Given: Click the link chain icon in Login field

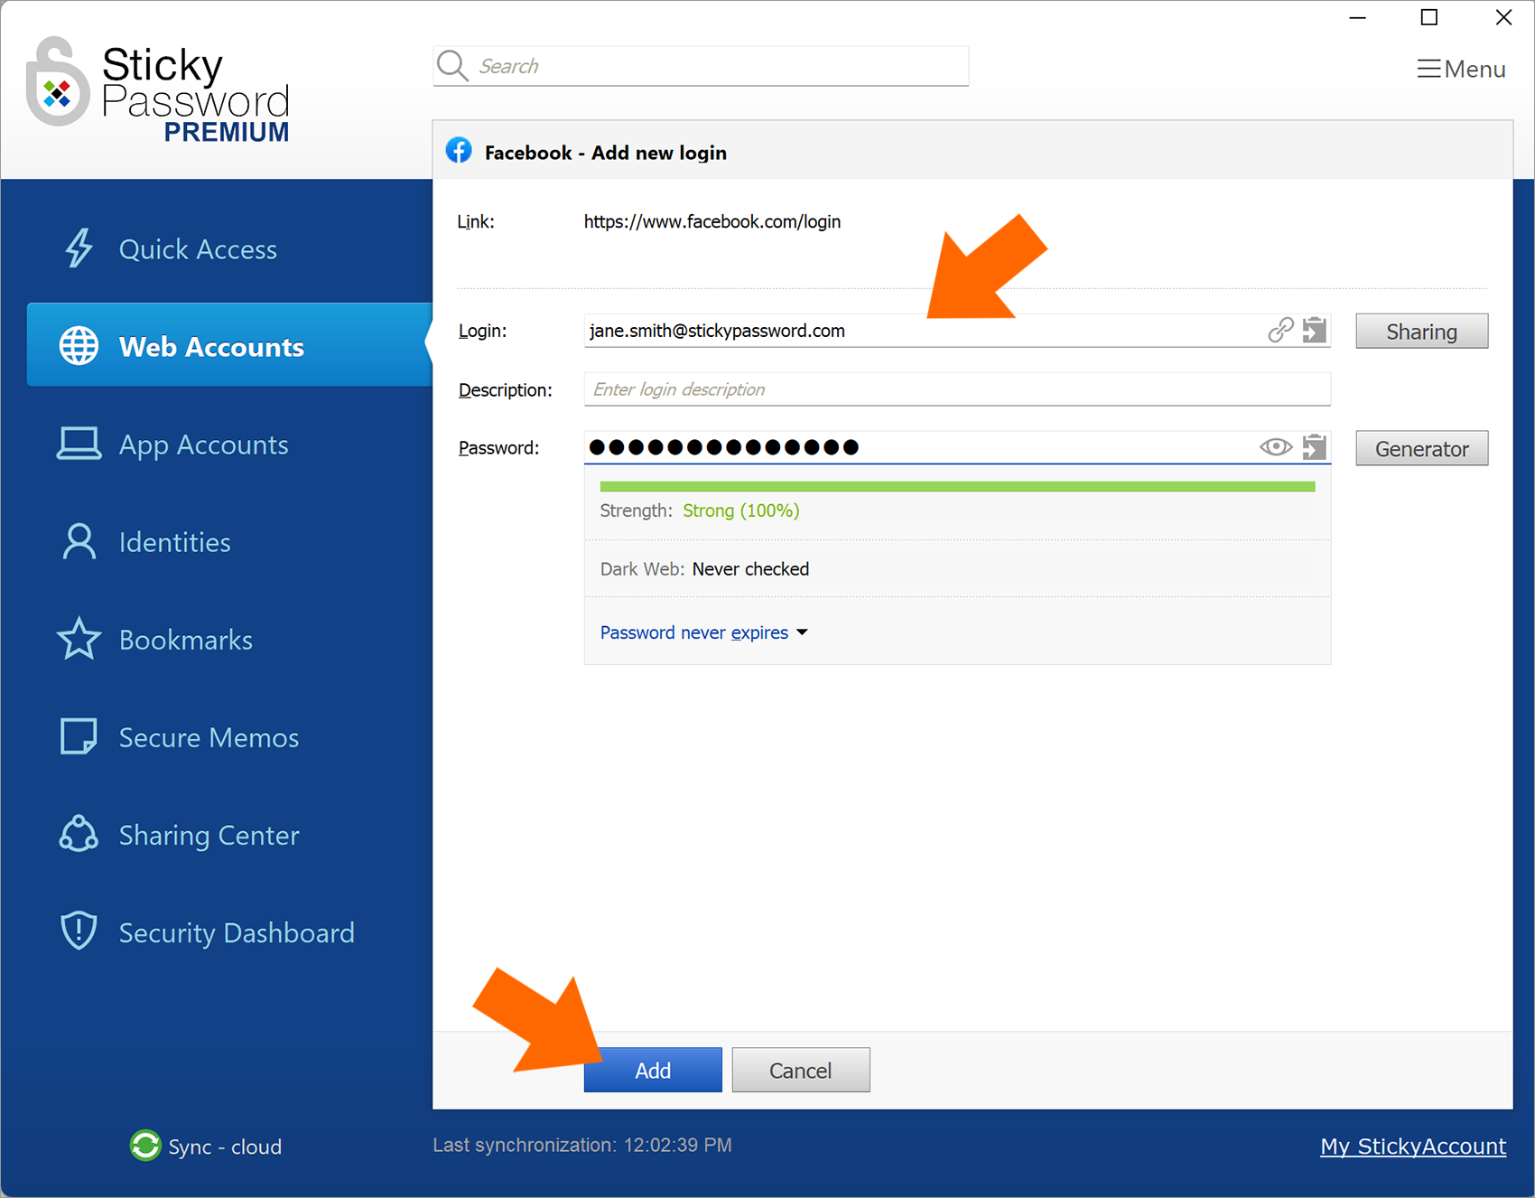Looking at the screenshot, I should pos(1280,330).
